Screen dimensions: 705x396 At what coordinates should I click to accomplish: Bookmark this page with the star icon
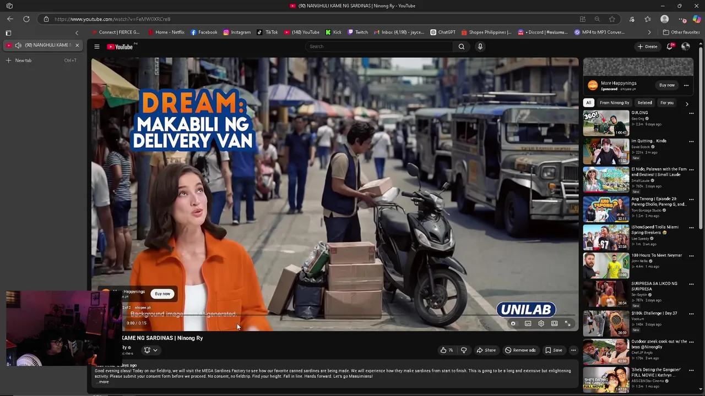click(x=612, y=19)
